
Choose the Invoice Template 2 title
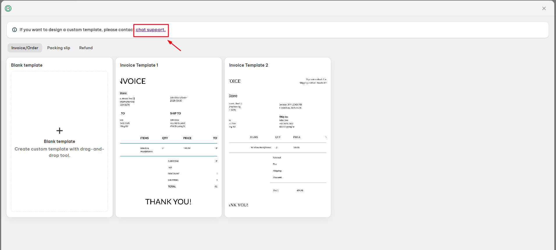pyautogui.click(x=248, y=65)
